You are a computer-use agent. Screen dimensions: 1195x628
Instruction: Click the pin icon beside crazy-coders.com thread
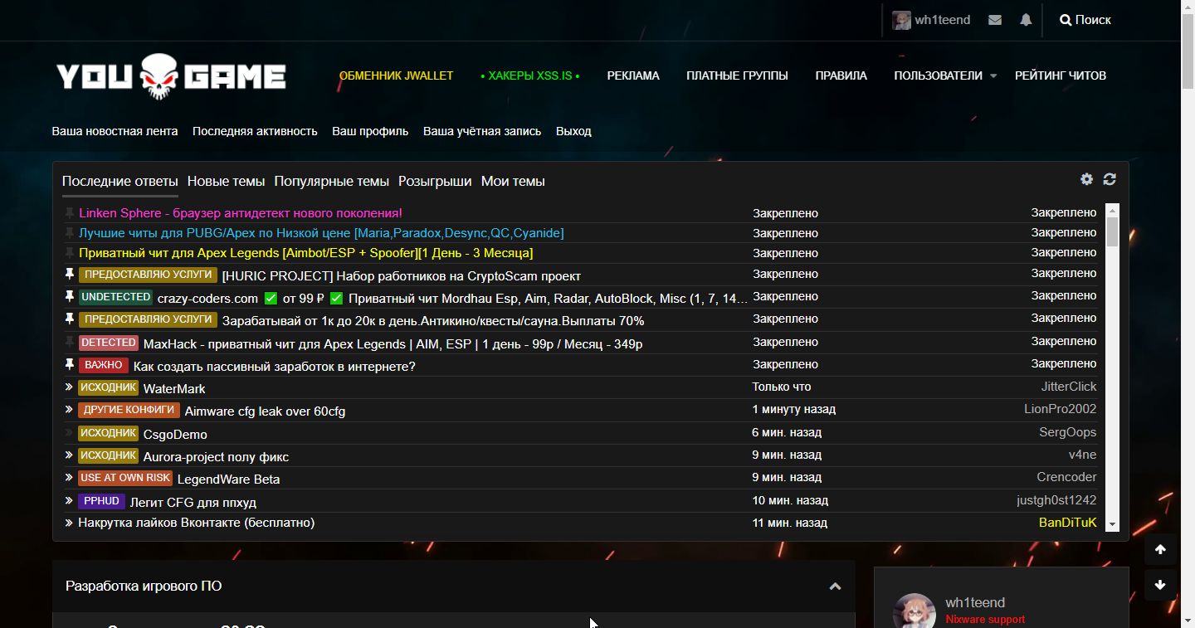[x=70, y=296]
